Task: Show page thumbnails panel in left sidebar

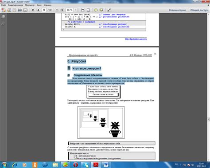Action: coord(3,17)
